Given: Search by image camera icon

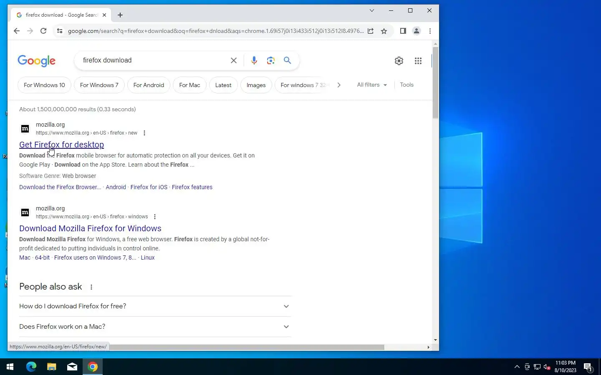Looking at the screenshot, I should pos(271,60).
